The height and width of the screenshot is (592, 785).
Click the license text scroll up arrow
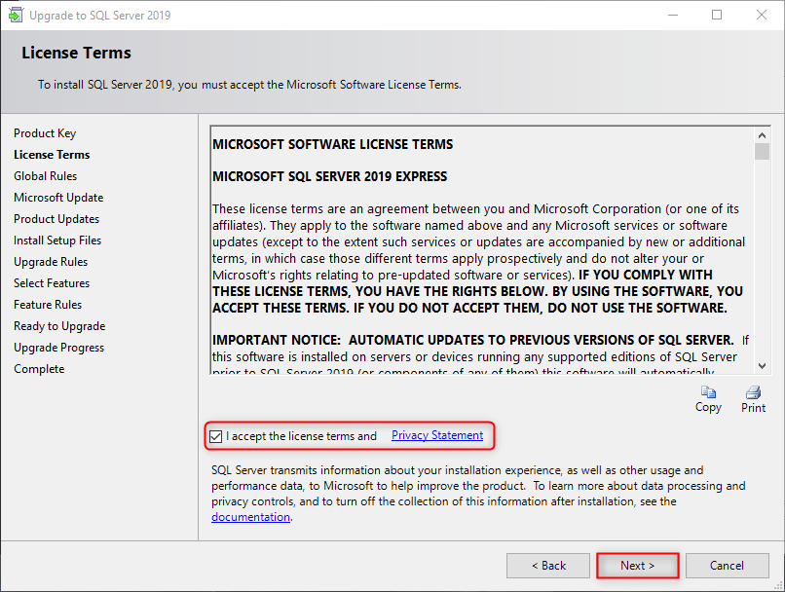(762, 135)
